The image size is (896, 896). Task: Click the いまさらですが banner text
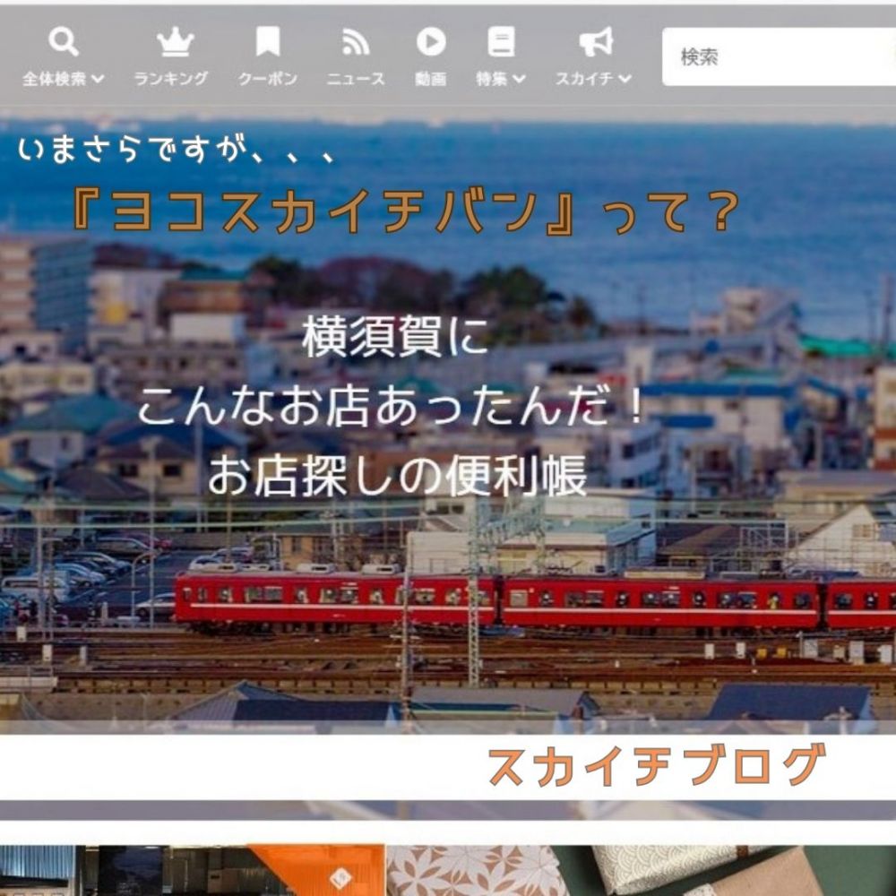click(x=176, y=150)
